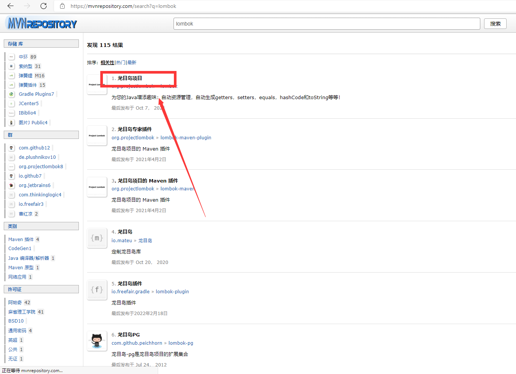Go back with the browser back arrow
The image size is (516, 374).
coord(11,6)
